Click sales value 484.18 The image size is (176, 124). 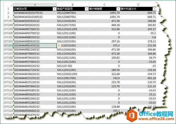104,25
